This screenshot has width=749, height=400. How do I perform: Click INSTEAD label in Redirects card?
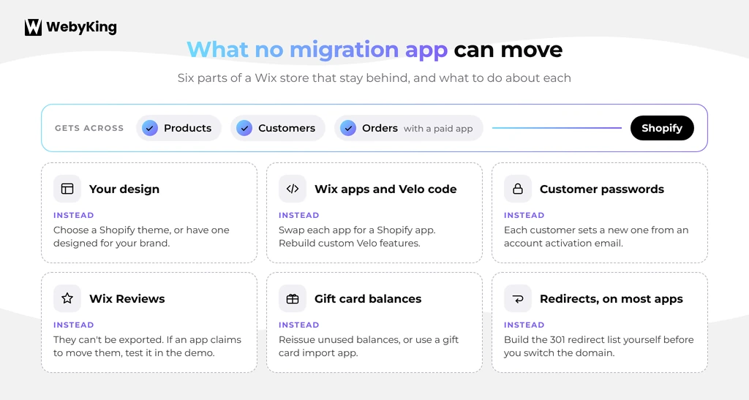524,325
